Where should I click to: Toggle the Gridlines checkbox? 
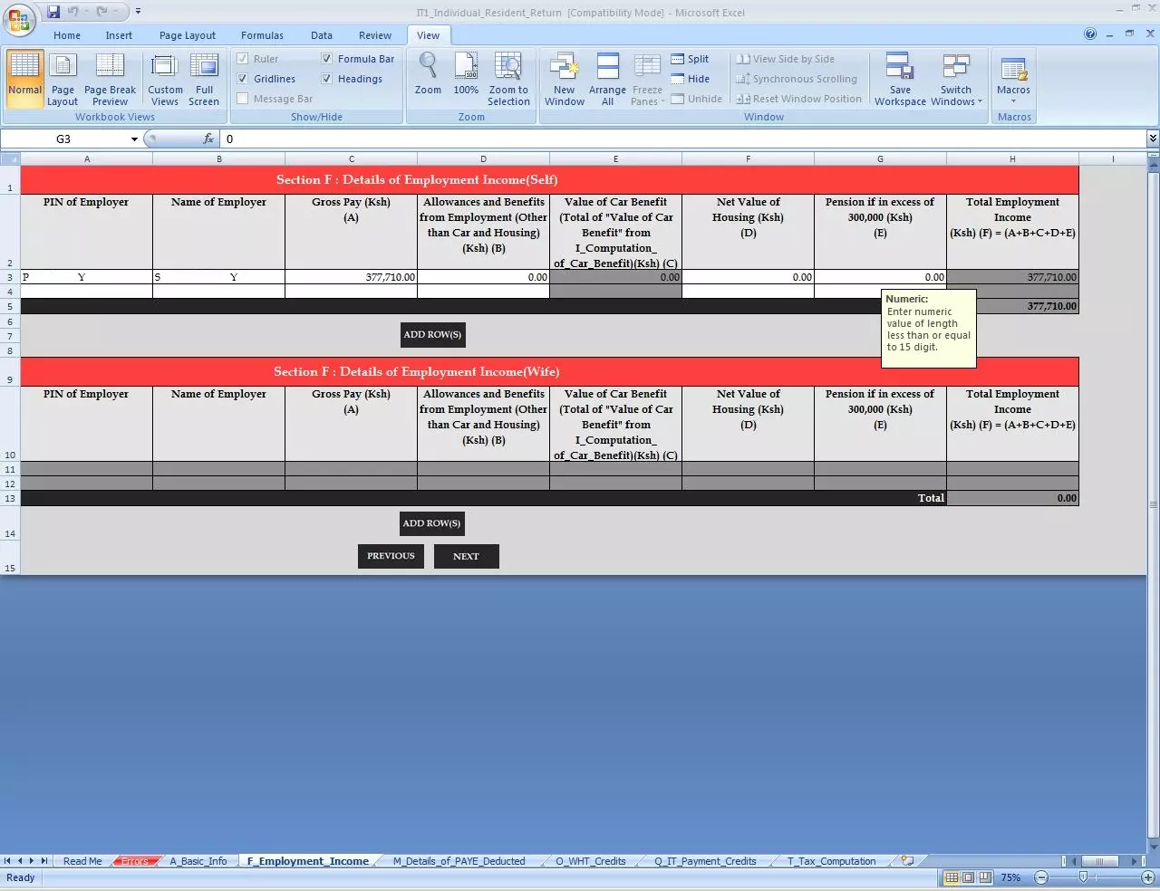click(242, 79)
